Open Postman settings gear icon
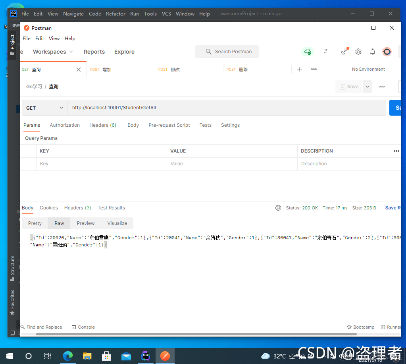The height and width of the screenshot is (364, 406). 358,52
